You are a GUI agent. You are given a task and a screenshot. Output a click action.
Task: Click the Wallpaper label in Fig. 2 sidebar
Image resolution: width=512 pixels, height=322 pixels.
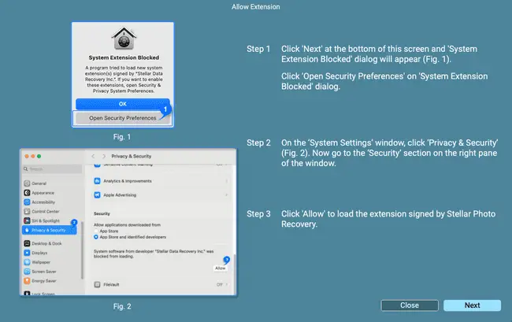click(x=41, y=262)
